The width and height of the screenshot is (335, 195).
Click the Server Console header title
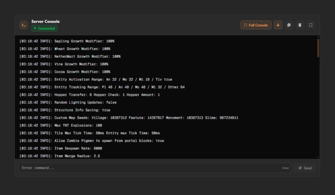[45, 21]
